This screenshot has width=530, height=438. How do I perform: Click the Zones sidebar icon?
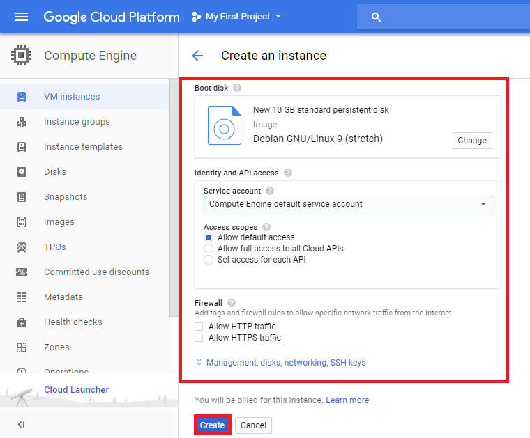(x=22, y=347)
